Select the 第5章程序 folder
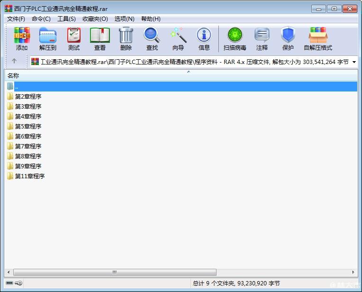This screenshot has width=362, height=292. [x=28, y=127]
